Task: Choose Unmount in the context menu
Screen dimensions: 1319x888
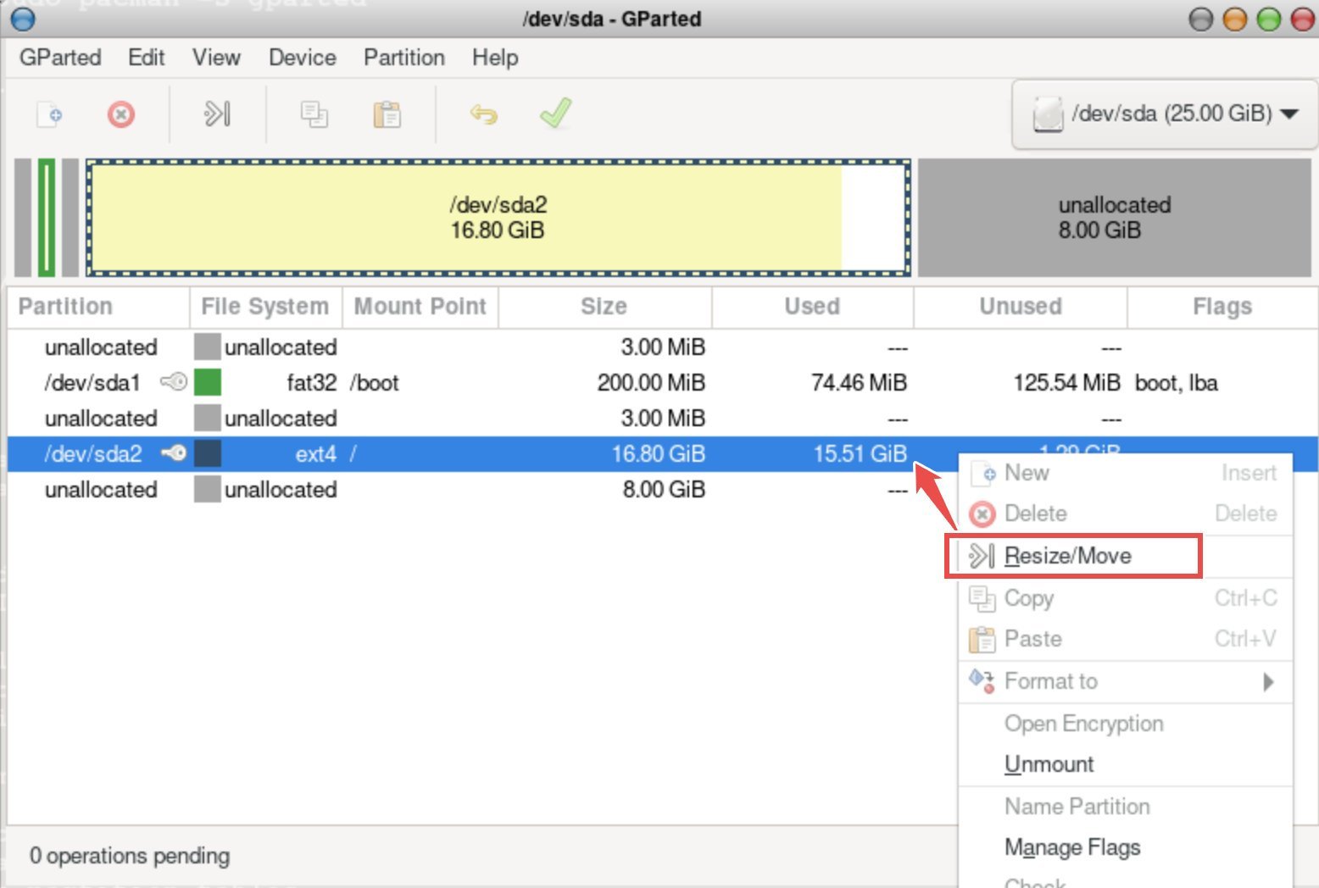Action: (1125, 764)
